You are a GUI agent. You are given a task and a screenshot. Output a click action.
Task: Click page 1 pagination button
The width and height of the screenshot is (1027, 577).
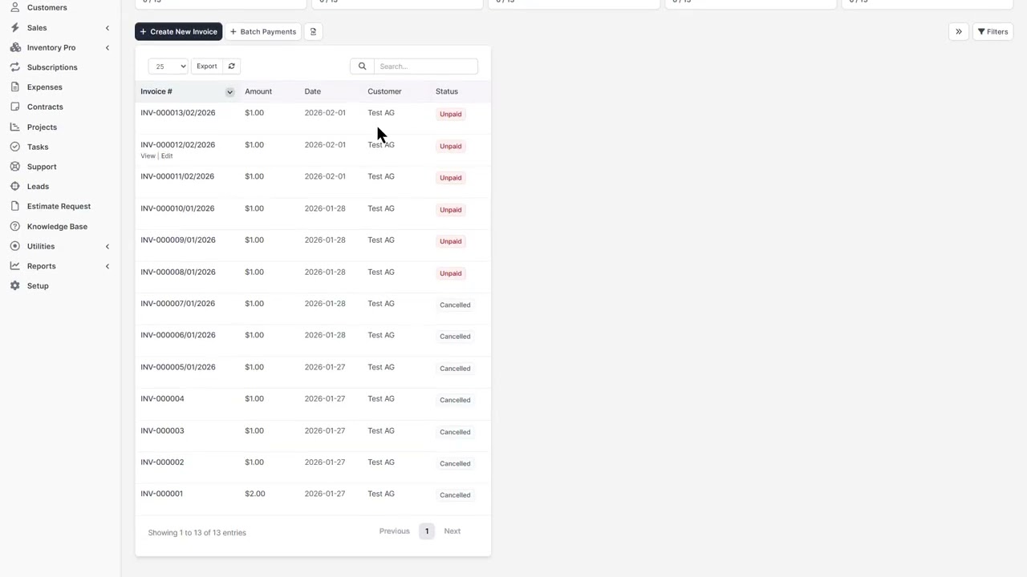427,531
